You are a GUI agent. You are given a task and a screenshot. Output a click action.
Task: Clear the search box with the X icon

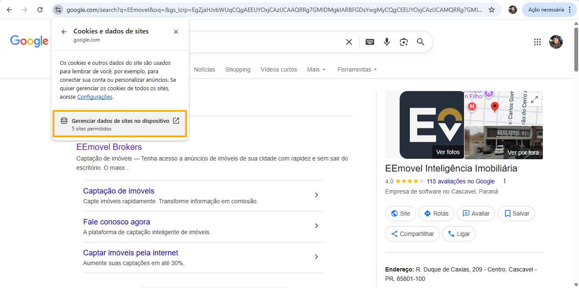349,42
